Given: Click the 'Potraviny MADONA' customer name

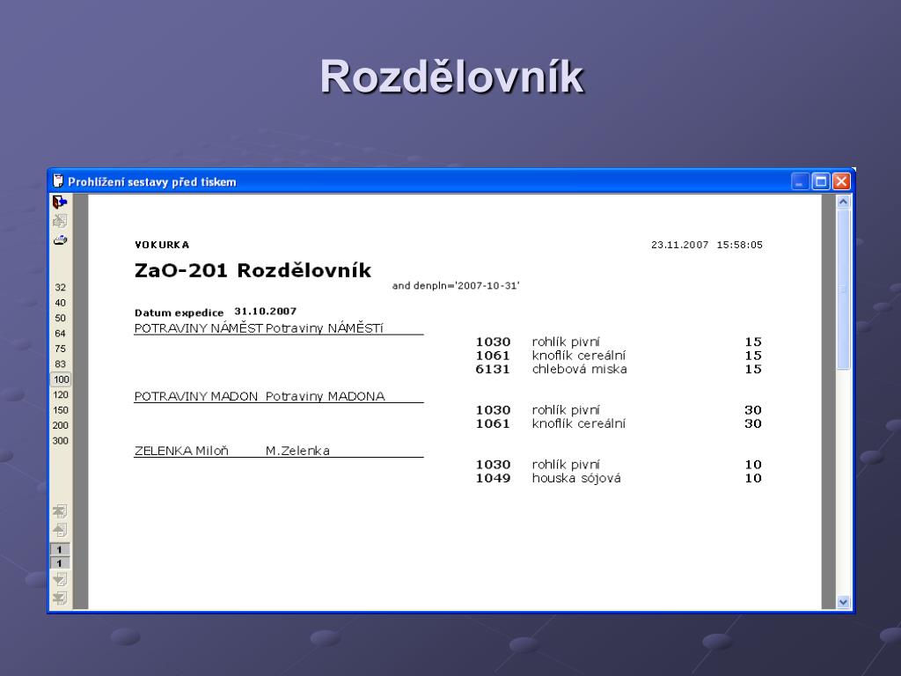Looking at the screenshot, I should click(326, 396).
